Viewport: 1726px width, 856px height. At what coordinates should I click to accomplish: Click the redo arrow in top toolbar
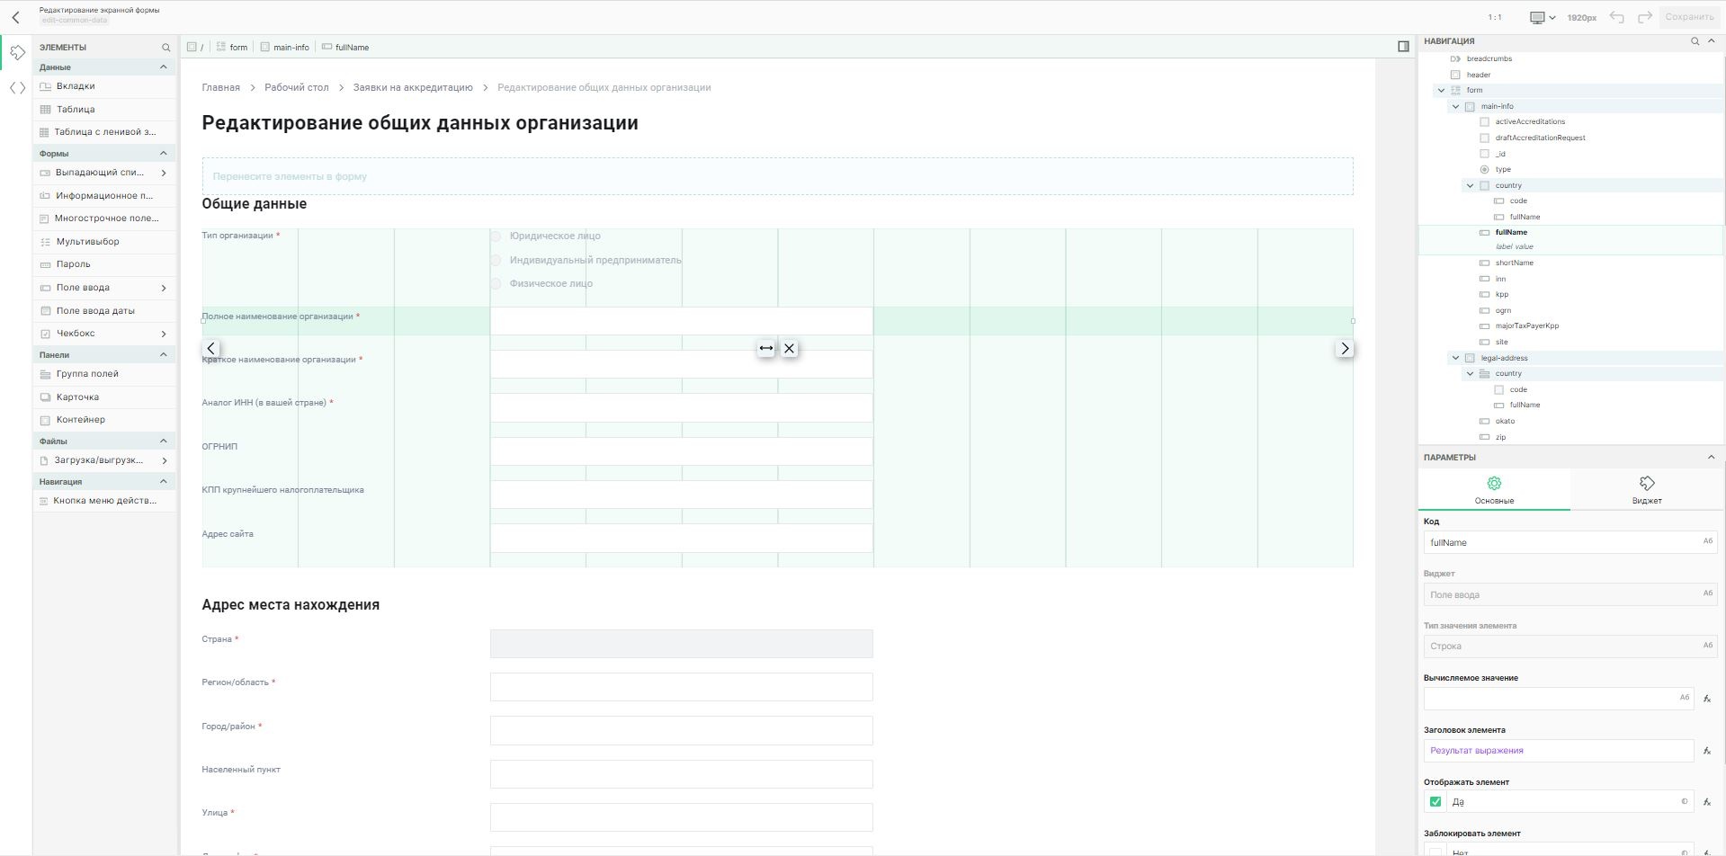pos(1645,17)
